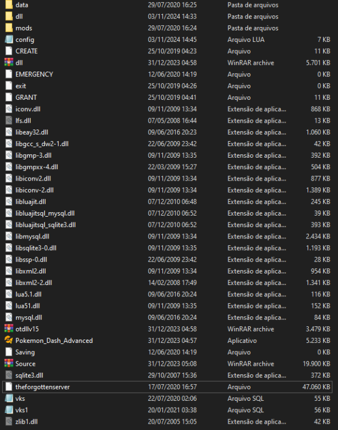
Task: Select the libxml2-2.dll file name
Action: pos(34,283)
